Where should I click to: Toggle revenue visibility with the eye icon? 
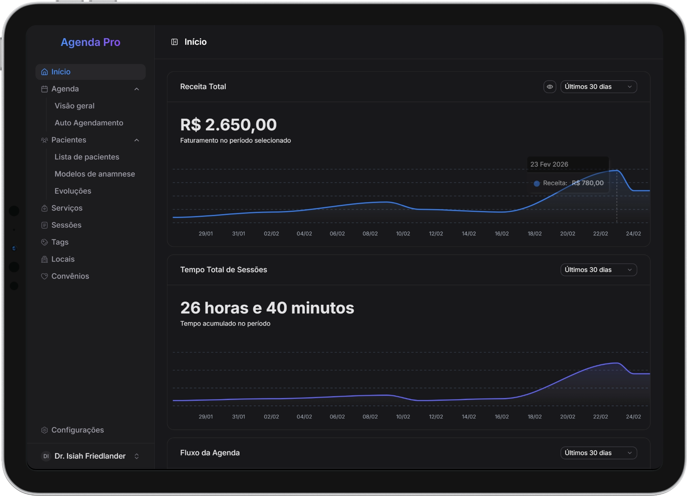(x=550, y=87)
